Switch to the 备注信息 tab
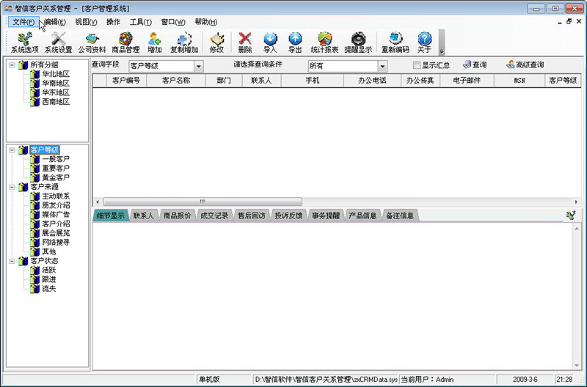 399,215
